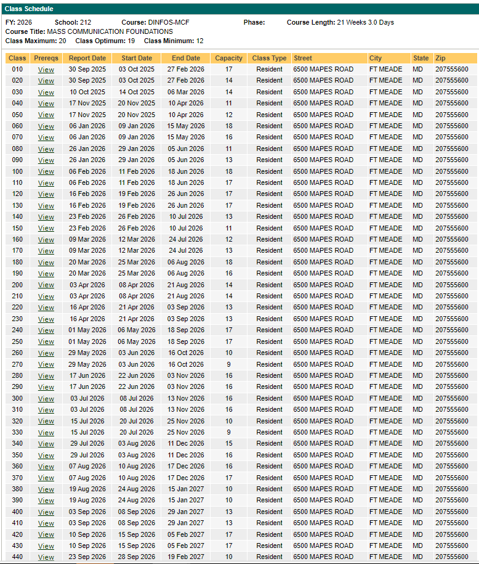This screenshot has height=564, width=479.
Task: Follow the View link for class 320
Action: coord(46,422)
